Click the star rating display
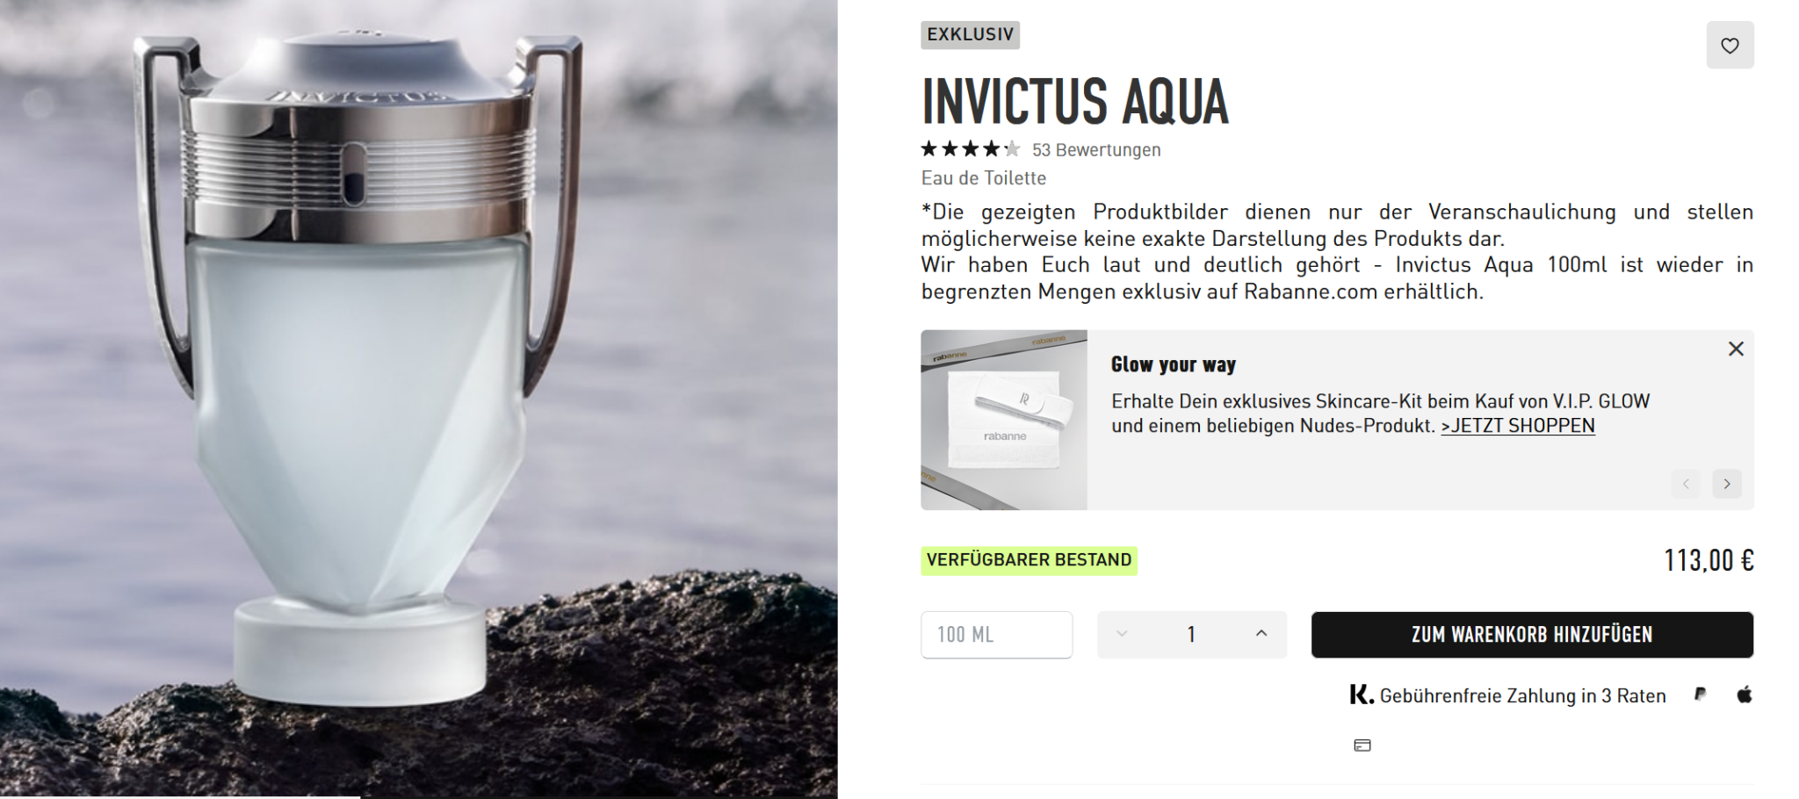Viewport: 1799px width, 799px height. point(971,149)
